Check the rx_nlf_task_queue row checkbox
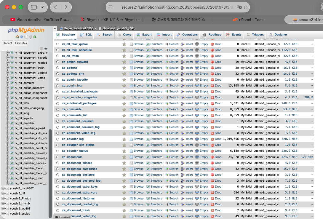Screen dimensions: 323x219 coord(58,44)
